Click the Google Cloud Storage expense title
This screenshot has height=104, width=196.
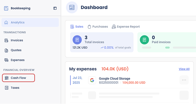(x=115, y=79)
